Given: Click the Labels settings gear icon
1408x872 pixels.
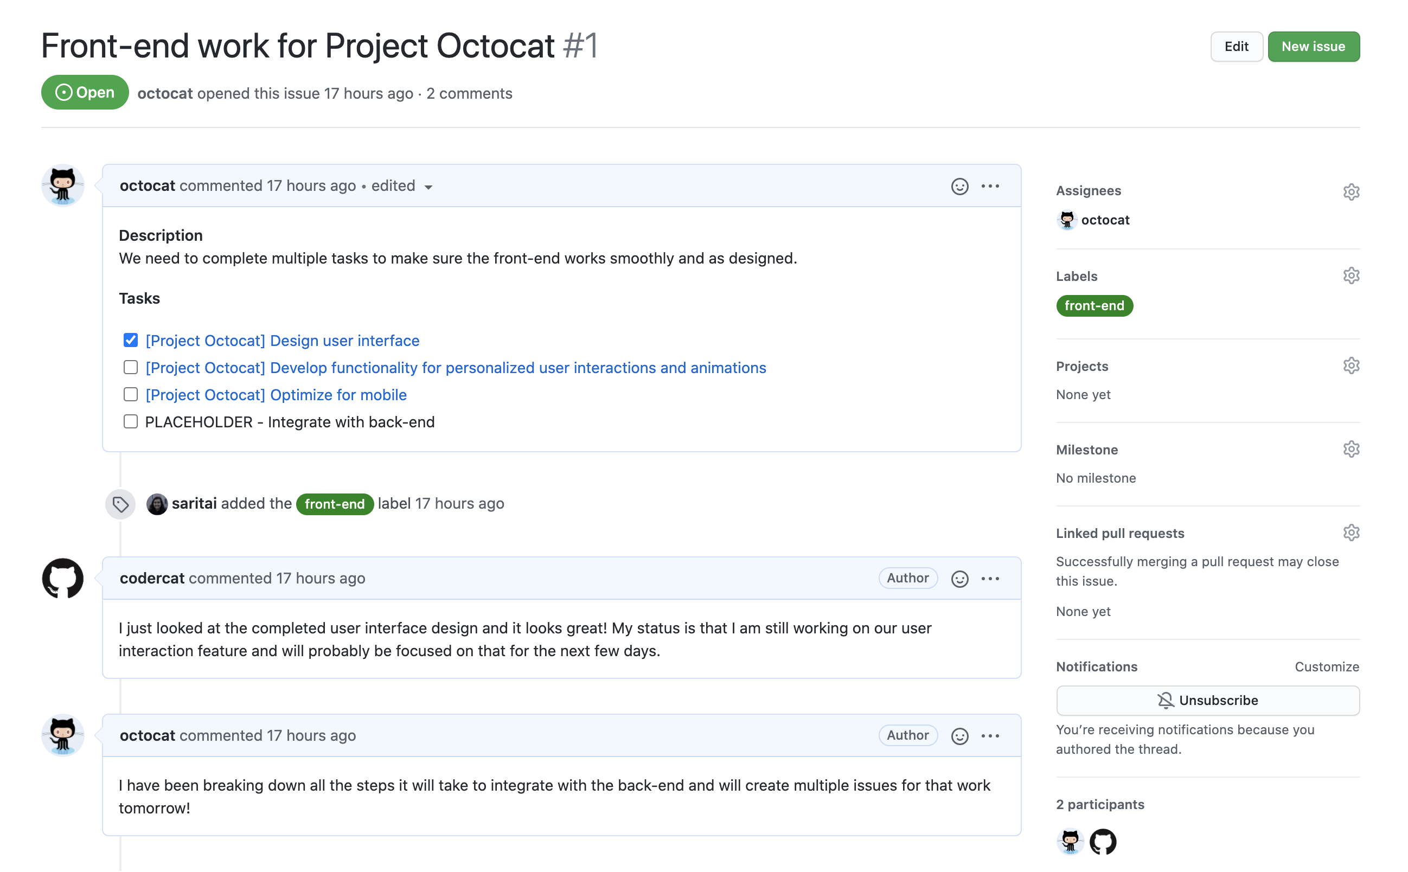Looking at the screenshot, I should point(1351,274).
